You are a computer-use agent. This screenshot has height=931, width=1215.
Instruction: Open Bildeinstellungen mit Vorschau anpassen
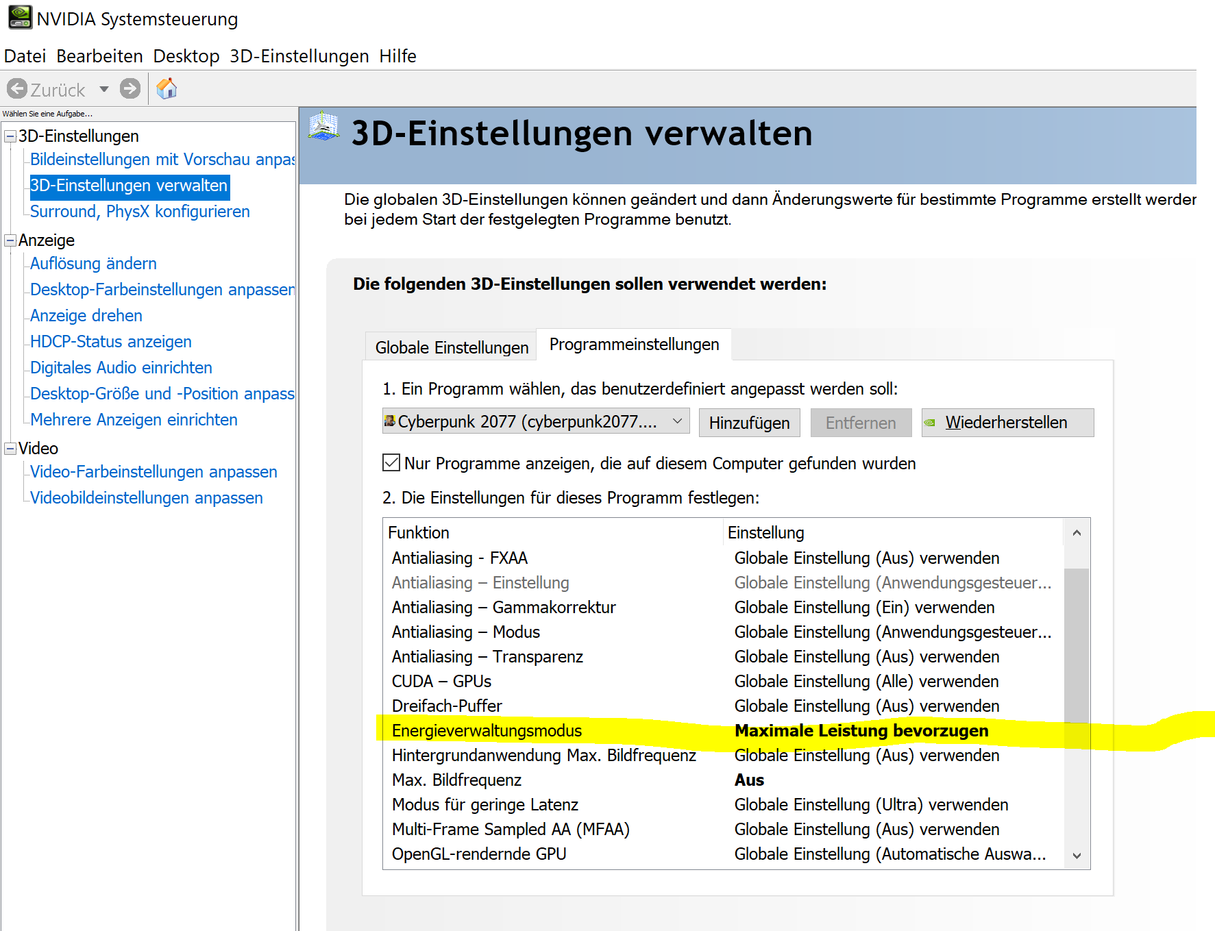[162, 160]
